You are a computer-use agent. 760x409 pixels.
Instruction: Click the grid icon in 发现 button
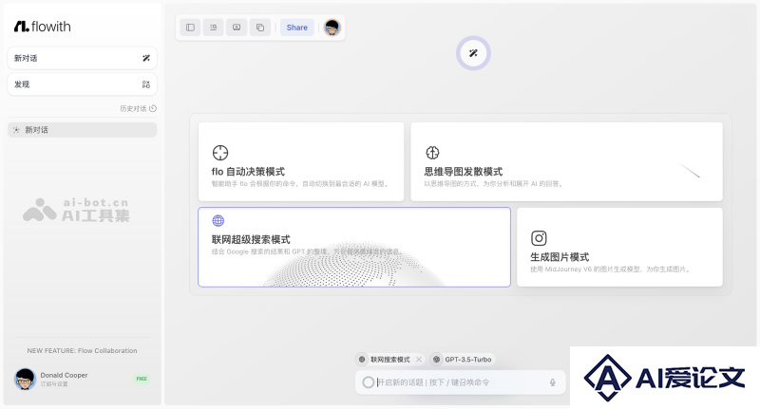click(x=146, y=84)
